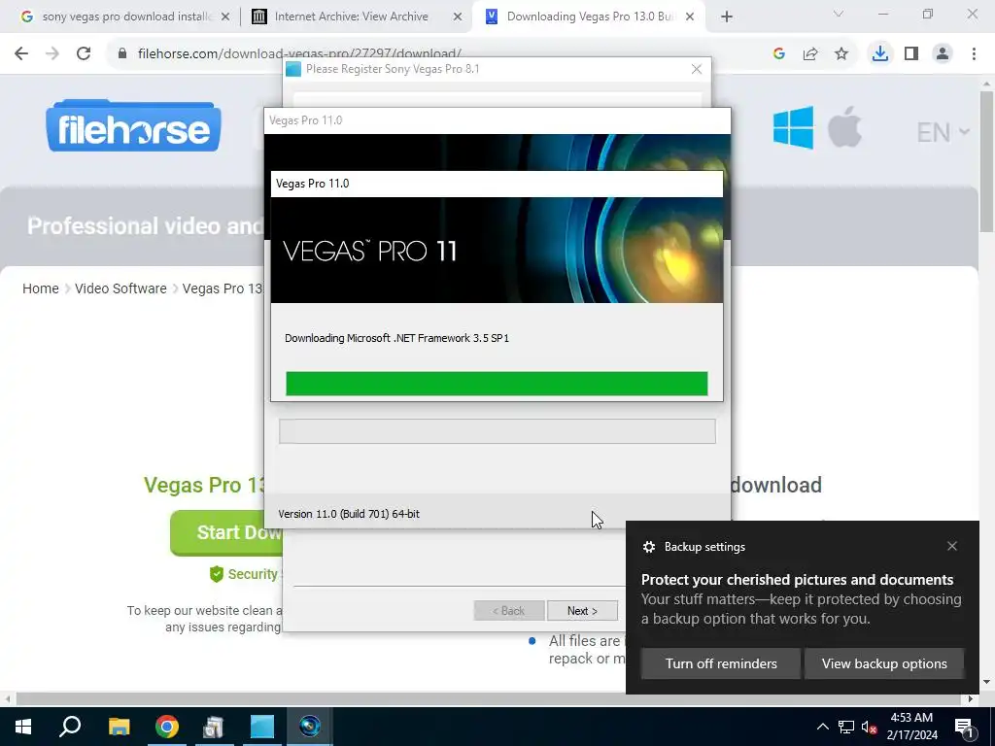Dismiss the Backup settings notification

(952, 546)
